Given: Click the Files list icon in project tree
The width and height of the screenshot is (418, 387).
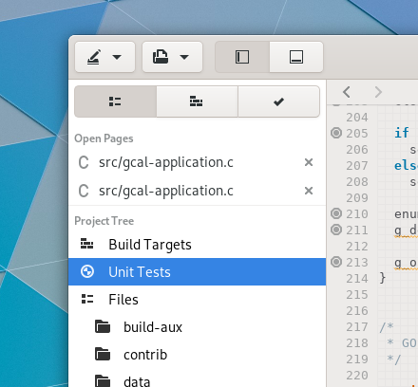Looking at the screenshot, I should pyautogui.click(x=87, y=299).
